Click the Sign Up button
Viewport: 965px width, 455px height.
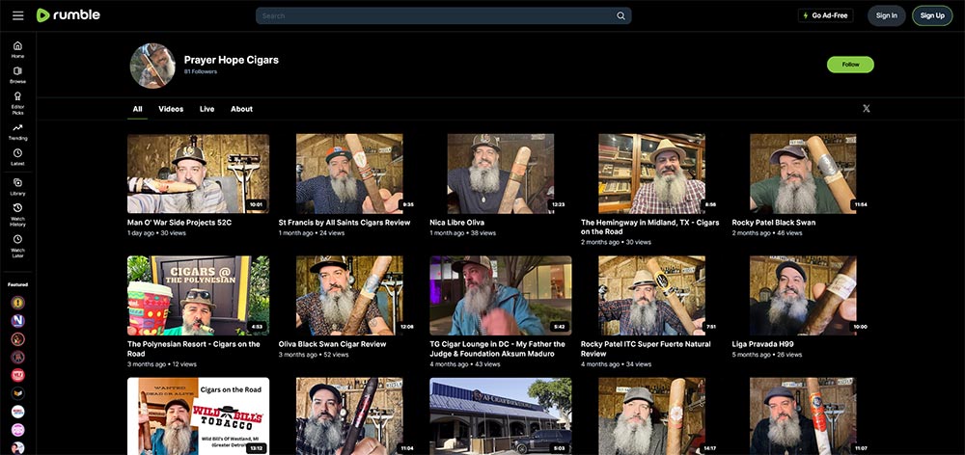(x=932, y=15)
